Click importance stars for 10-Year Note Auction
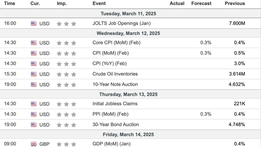261x147 pixels. pyautogui.click(x=66, y=85)
